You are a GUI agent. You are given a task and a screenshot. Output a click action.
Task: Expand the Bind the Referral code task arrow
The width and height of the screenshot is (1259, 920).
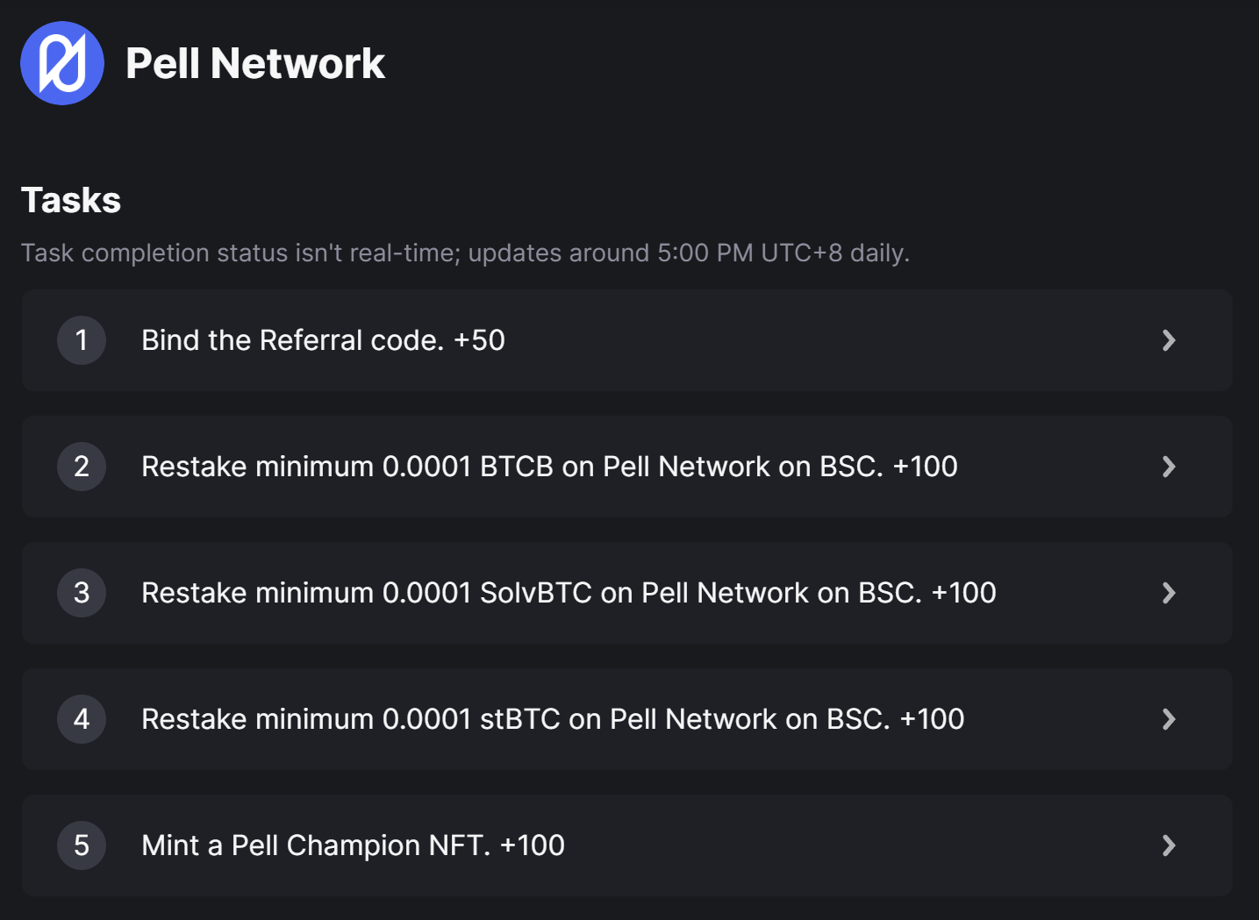(x=1169, y=340)
